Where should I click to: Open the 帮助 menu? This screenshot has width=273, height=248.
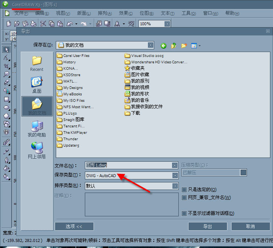click(232, 13)
